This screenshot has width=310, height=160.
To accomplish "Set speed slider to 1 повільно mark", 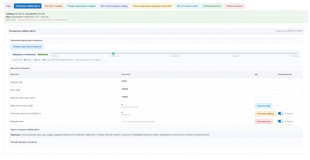I will point(51,53).
